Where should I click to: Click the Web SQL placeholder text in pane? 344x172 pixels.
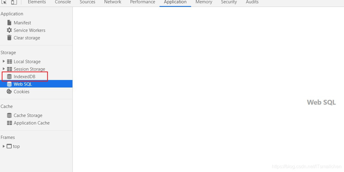[321, 102]
